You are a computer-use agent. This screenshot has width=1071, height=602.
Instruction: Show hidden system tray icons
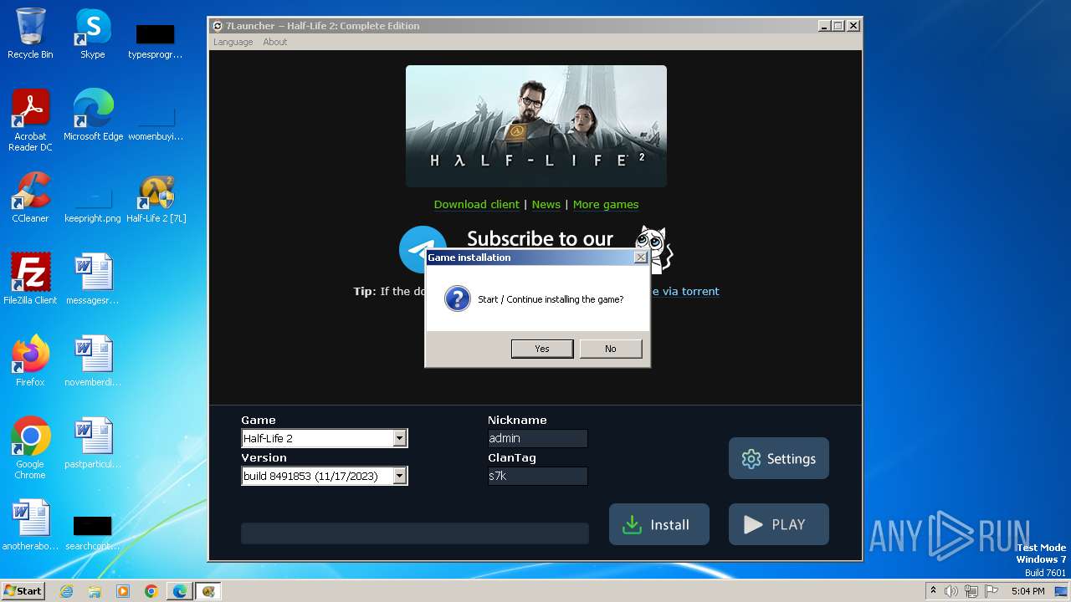coord(934,591)
